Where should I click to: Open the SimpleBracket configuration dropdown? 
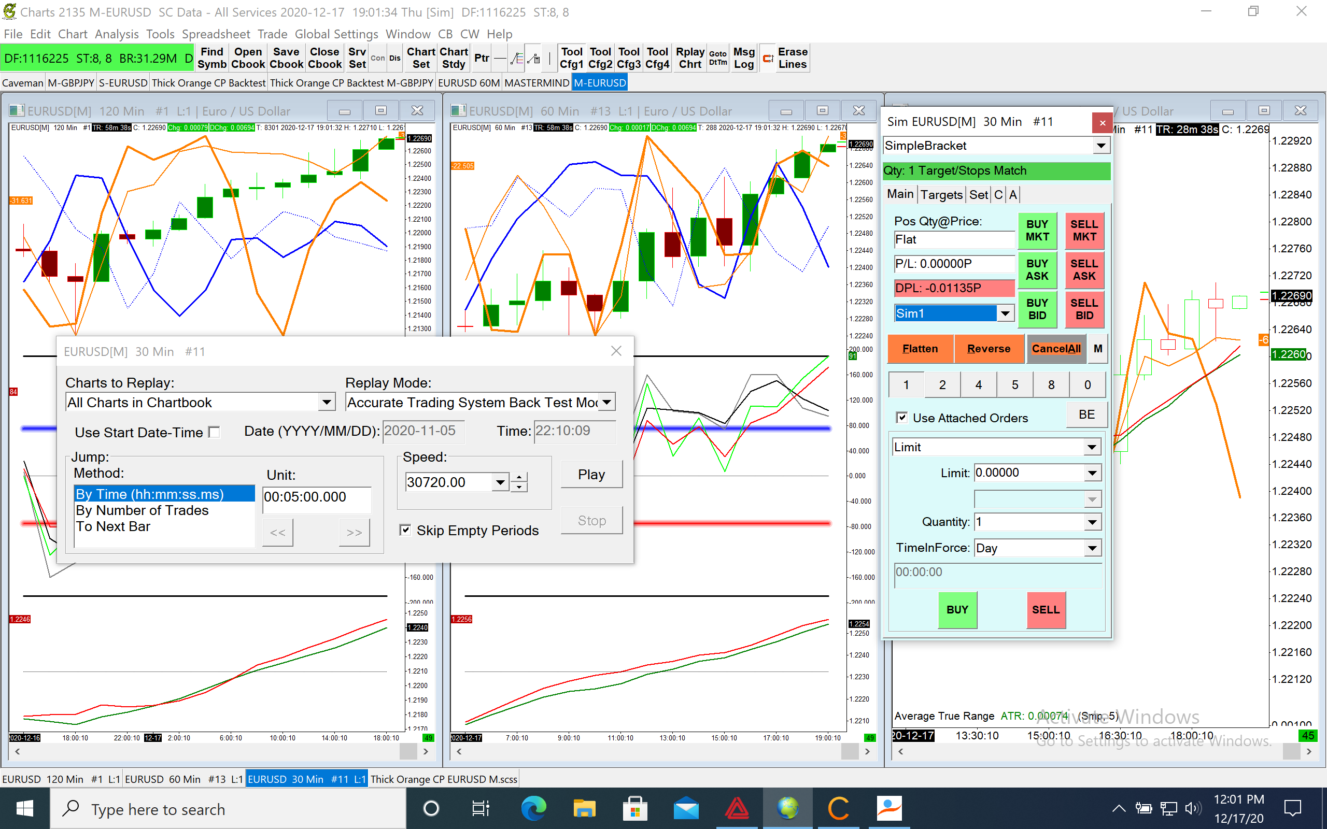click(1100, 146)
